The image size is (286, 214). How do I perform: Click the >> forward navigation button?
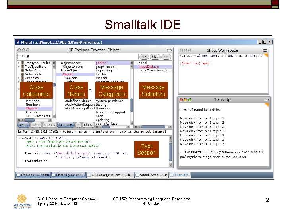166,57
